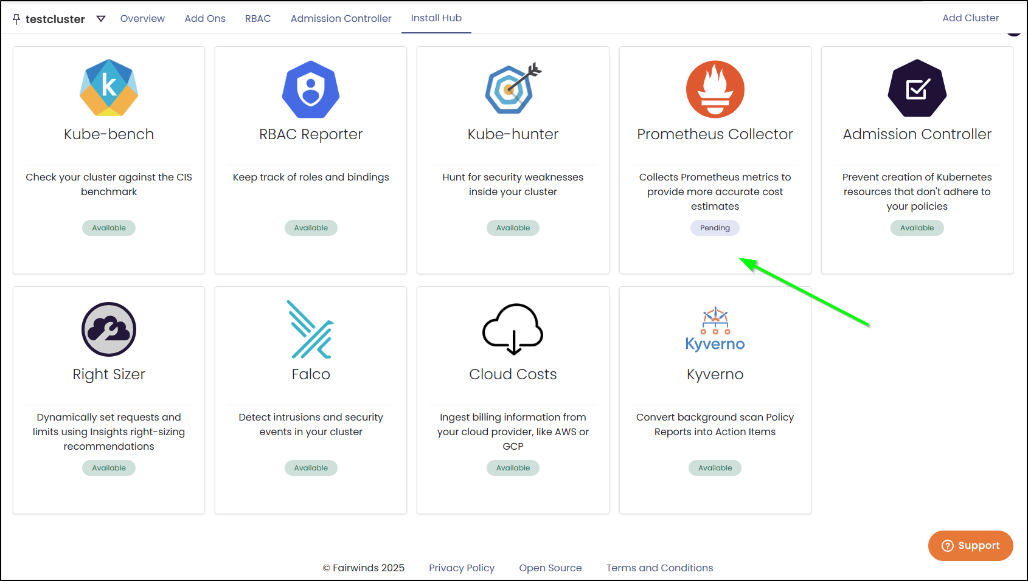The width and height of the screenshot is (1028, 581).
Task: Click the testcluster cluster name
Action: pos(55,19)
